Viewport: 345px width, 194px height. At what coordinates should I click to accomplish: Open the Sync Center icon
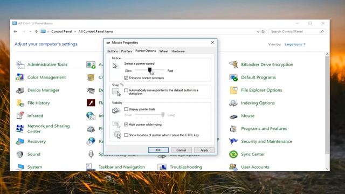233,154
